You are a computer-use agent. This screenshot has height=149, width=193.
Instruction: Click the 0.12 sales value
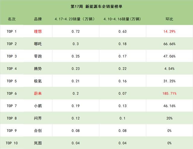pos(76,118)
